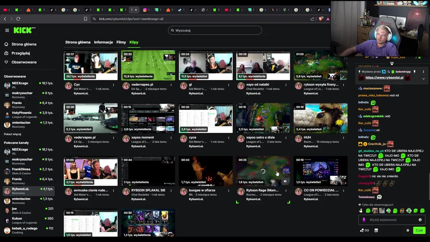Viewport: 430px width, 242px height.
Task: Open options menu for HUH clip
Action: coord(343,137)
